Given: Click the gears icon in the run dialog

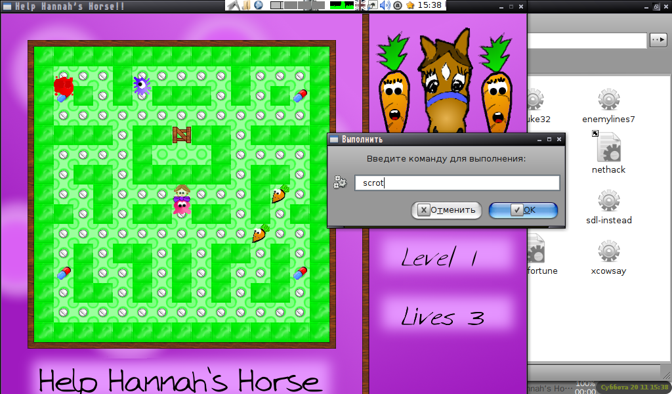Looking at the screenshot, I should coord(339,183).
